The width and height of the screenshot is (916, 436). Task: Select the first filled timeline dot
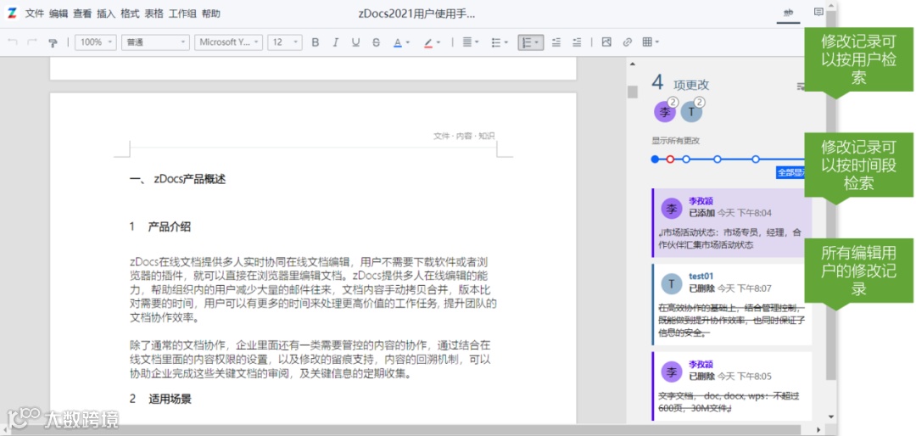click(655, 159)
